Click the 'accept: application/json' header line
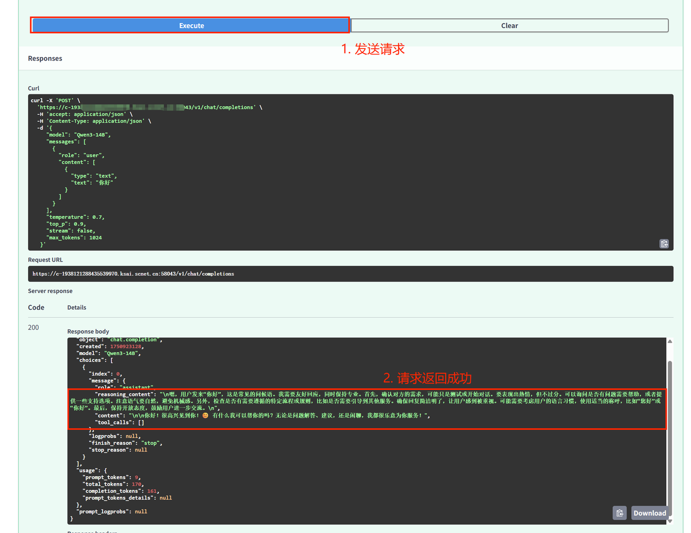 point(85,114)
